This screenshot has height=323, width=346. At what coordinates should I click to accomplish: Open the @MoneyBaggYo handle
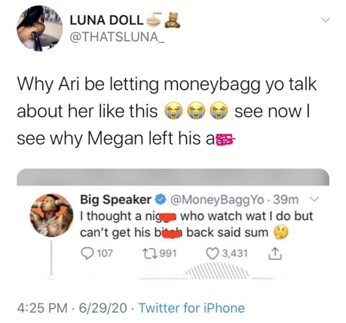tap(216, 200)
